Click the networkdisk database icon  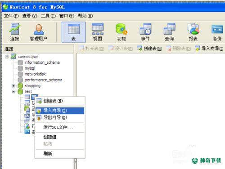pos(20,74)
